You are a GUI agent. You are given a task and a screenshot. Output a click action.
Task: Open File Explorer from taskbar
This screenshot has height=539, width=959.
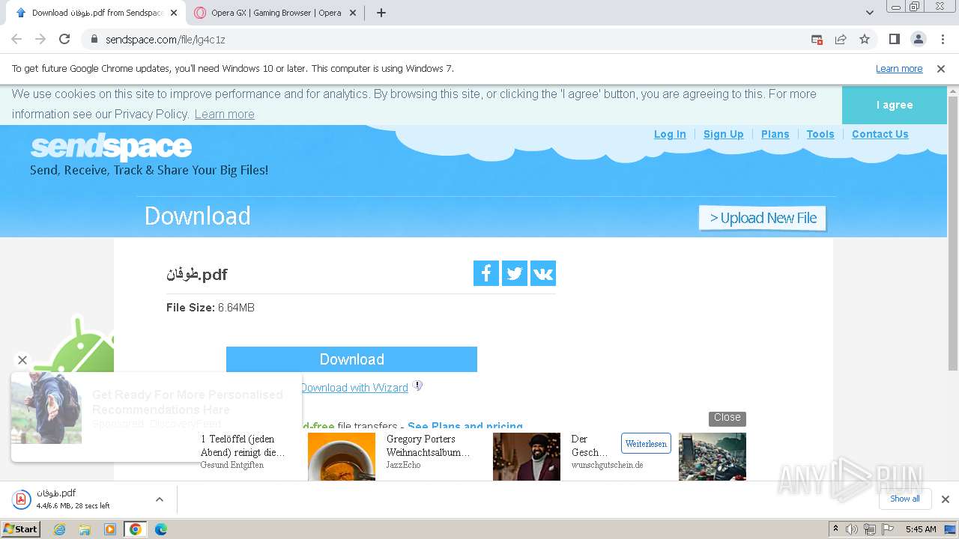85,529
